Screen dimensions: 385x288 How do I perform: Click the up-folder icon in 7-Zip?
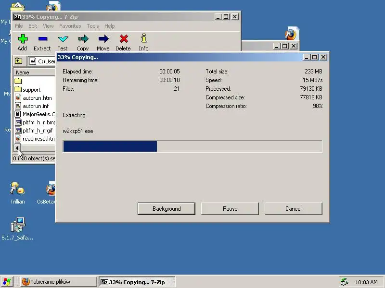[18, 61]
